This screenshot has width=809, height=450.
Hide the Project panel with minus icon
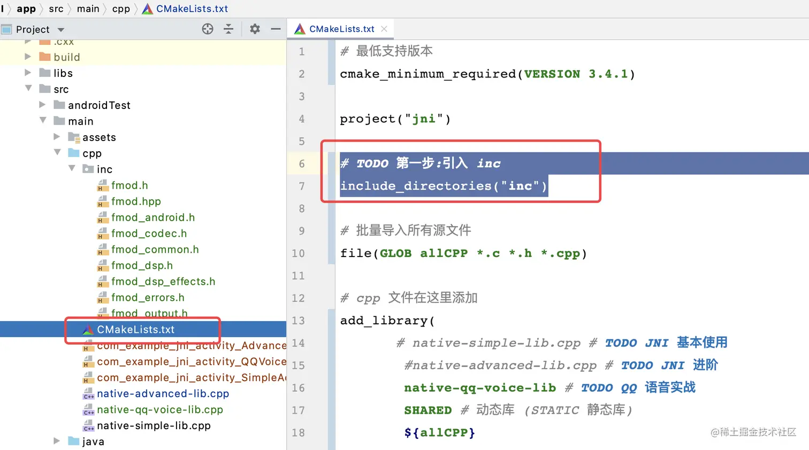[x=276, y=29]
